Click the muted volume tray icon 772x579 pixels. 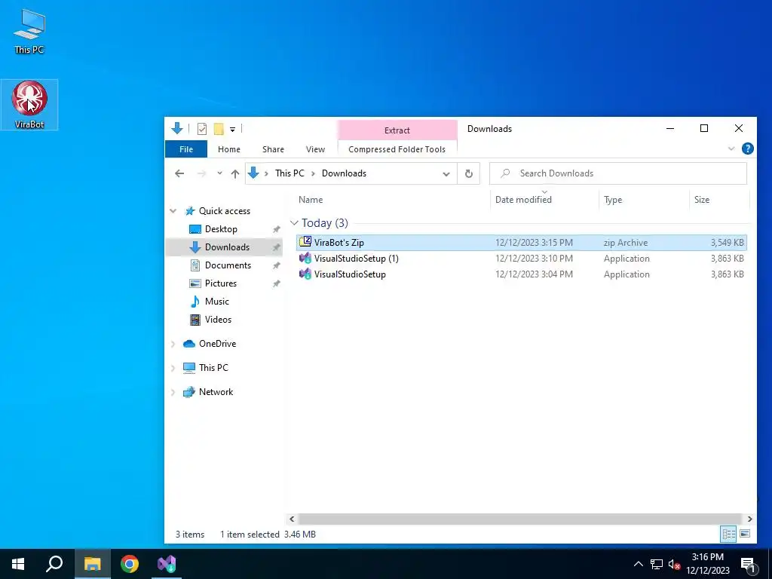[675, 564]
